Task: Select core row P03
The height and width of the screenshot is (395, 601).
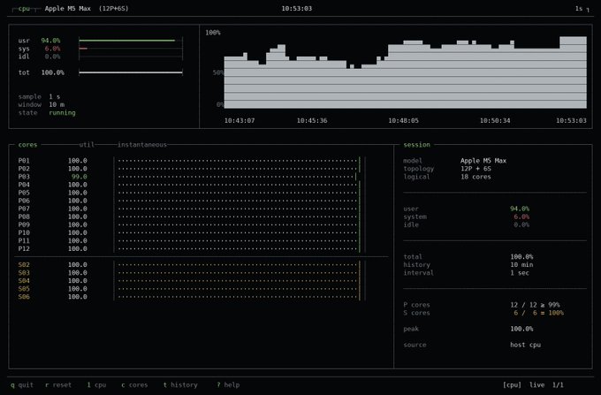Action: click(x=192, y=177)
